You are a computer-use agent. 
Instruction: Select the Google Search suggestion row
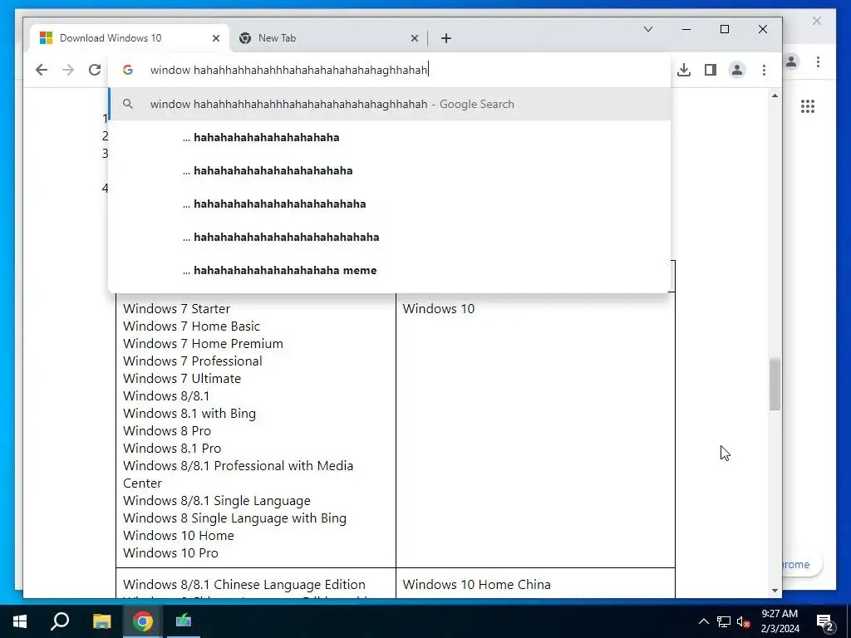coord(390,104)
